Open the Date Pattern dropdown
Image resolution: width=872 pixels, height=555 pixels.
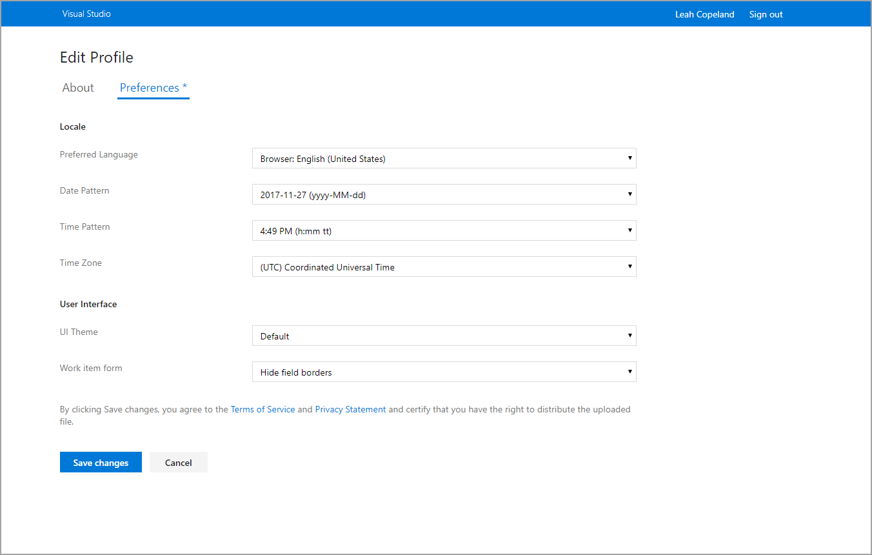point(444,194)
